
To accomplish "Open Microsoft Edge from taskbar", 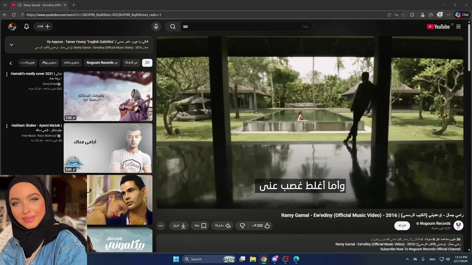I will (x=296, y=259).
